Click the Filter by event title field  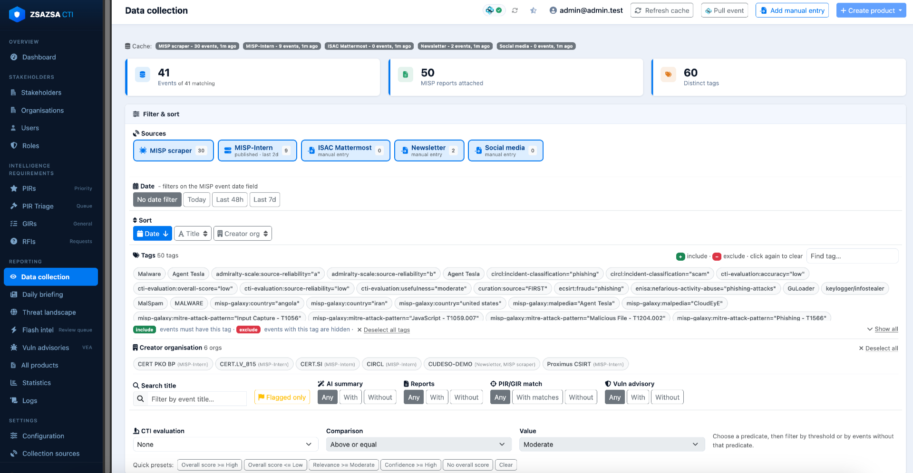coord(196,399)
